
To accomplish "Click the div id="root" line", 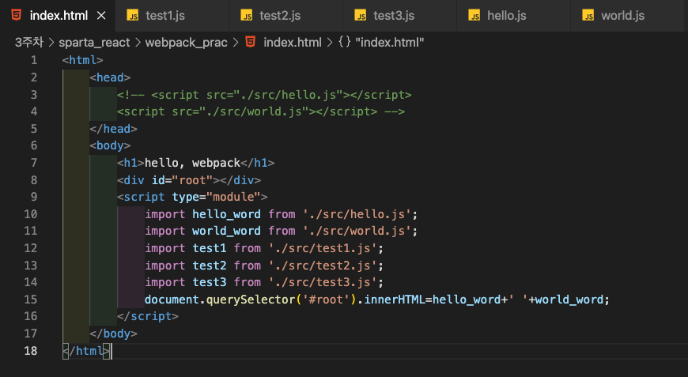I will 189,180.
